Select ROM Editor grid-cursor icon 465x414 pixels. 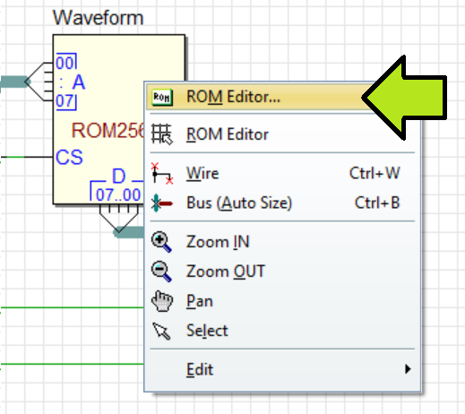pos(162,134)
